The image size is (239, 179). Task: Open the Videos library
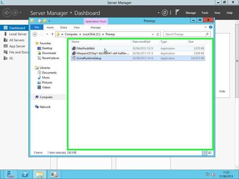click(x=46, y=87)
